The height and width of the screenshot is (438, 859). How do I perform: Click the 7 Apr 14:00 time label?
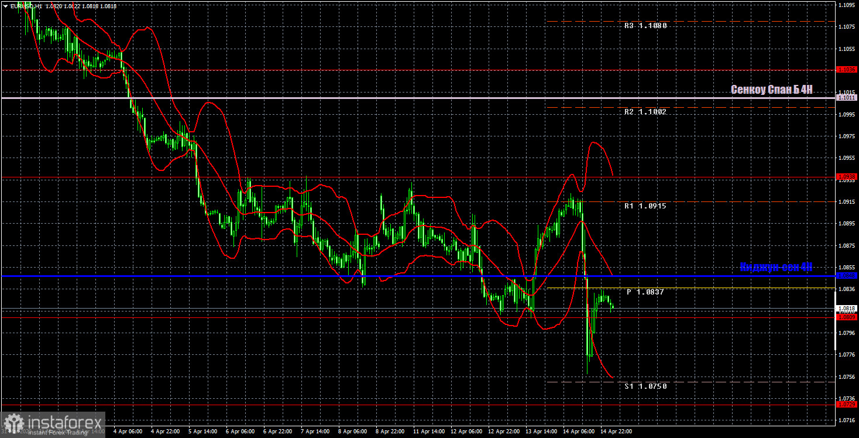pos(315,432)
